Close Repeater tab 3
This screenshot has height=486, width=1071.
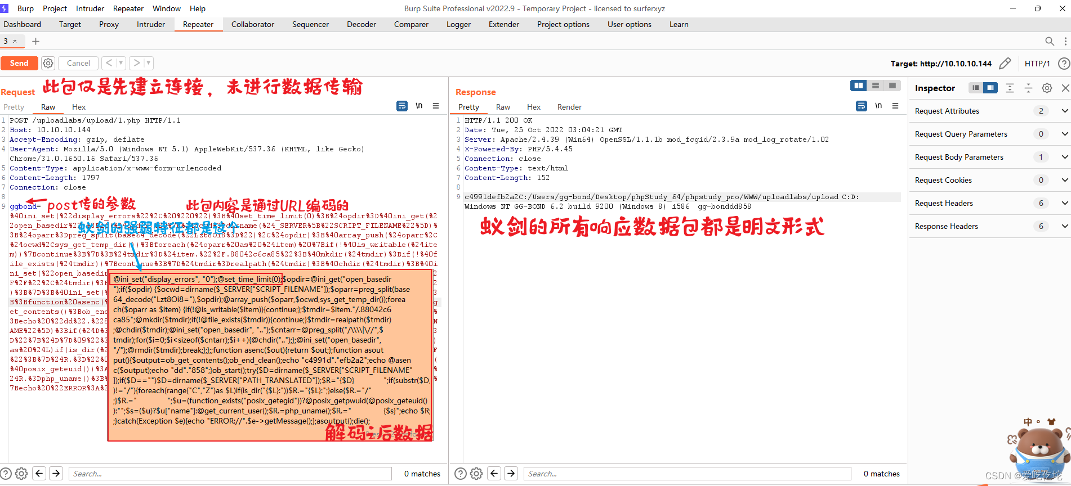pyautogui.click(x=15, y=41)
